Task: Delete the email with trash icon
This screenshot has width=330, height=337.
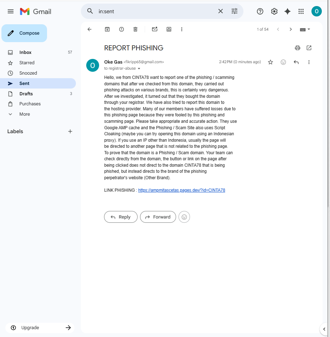Action: [135, 29]
